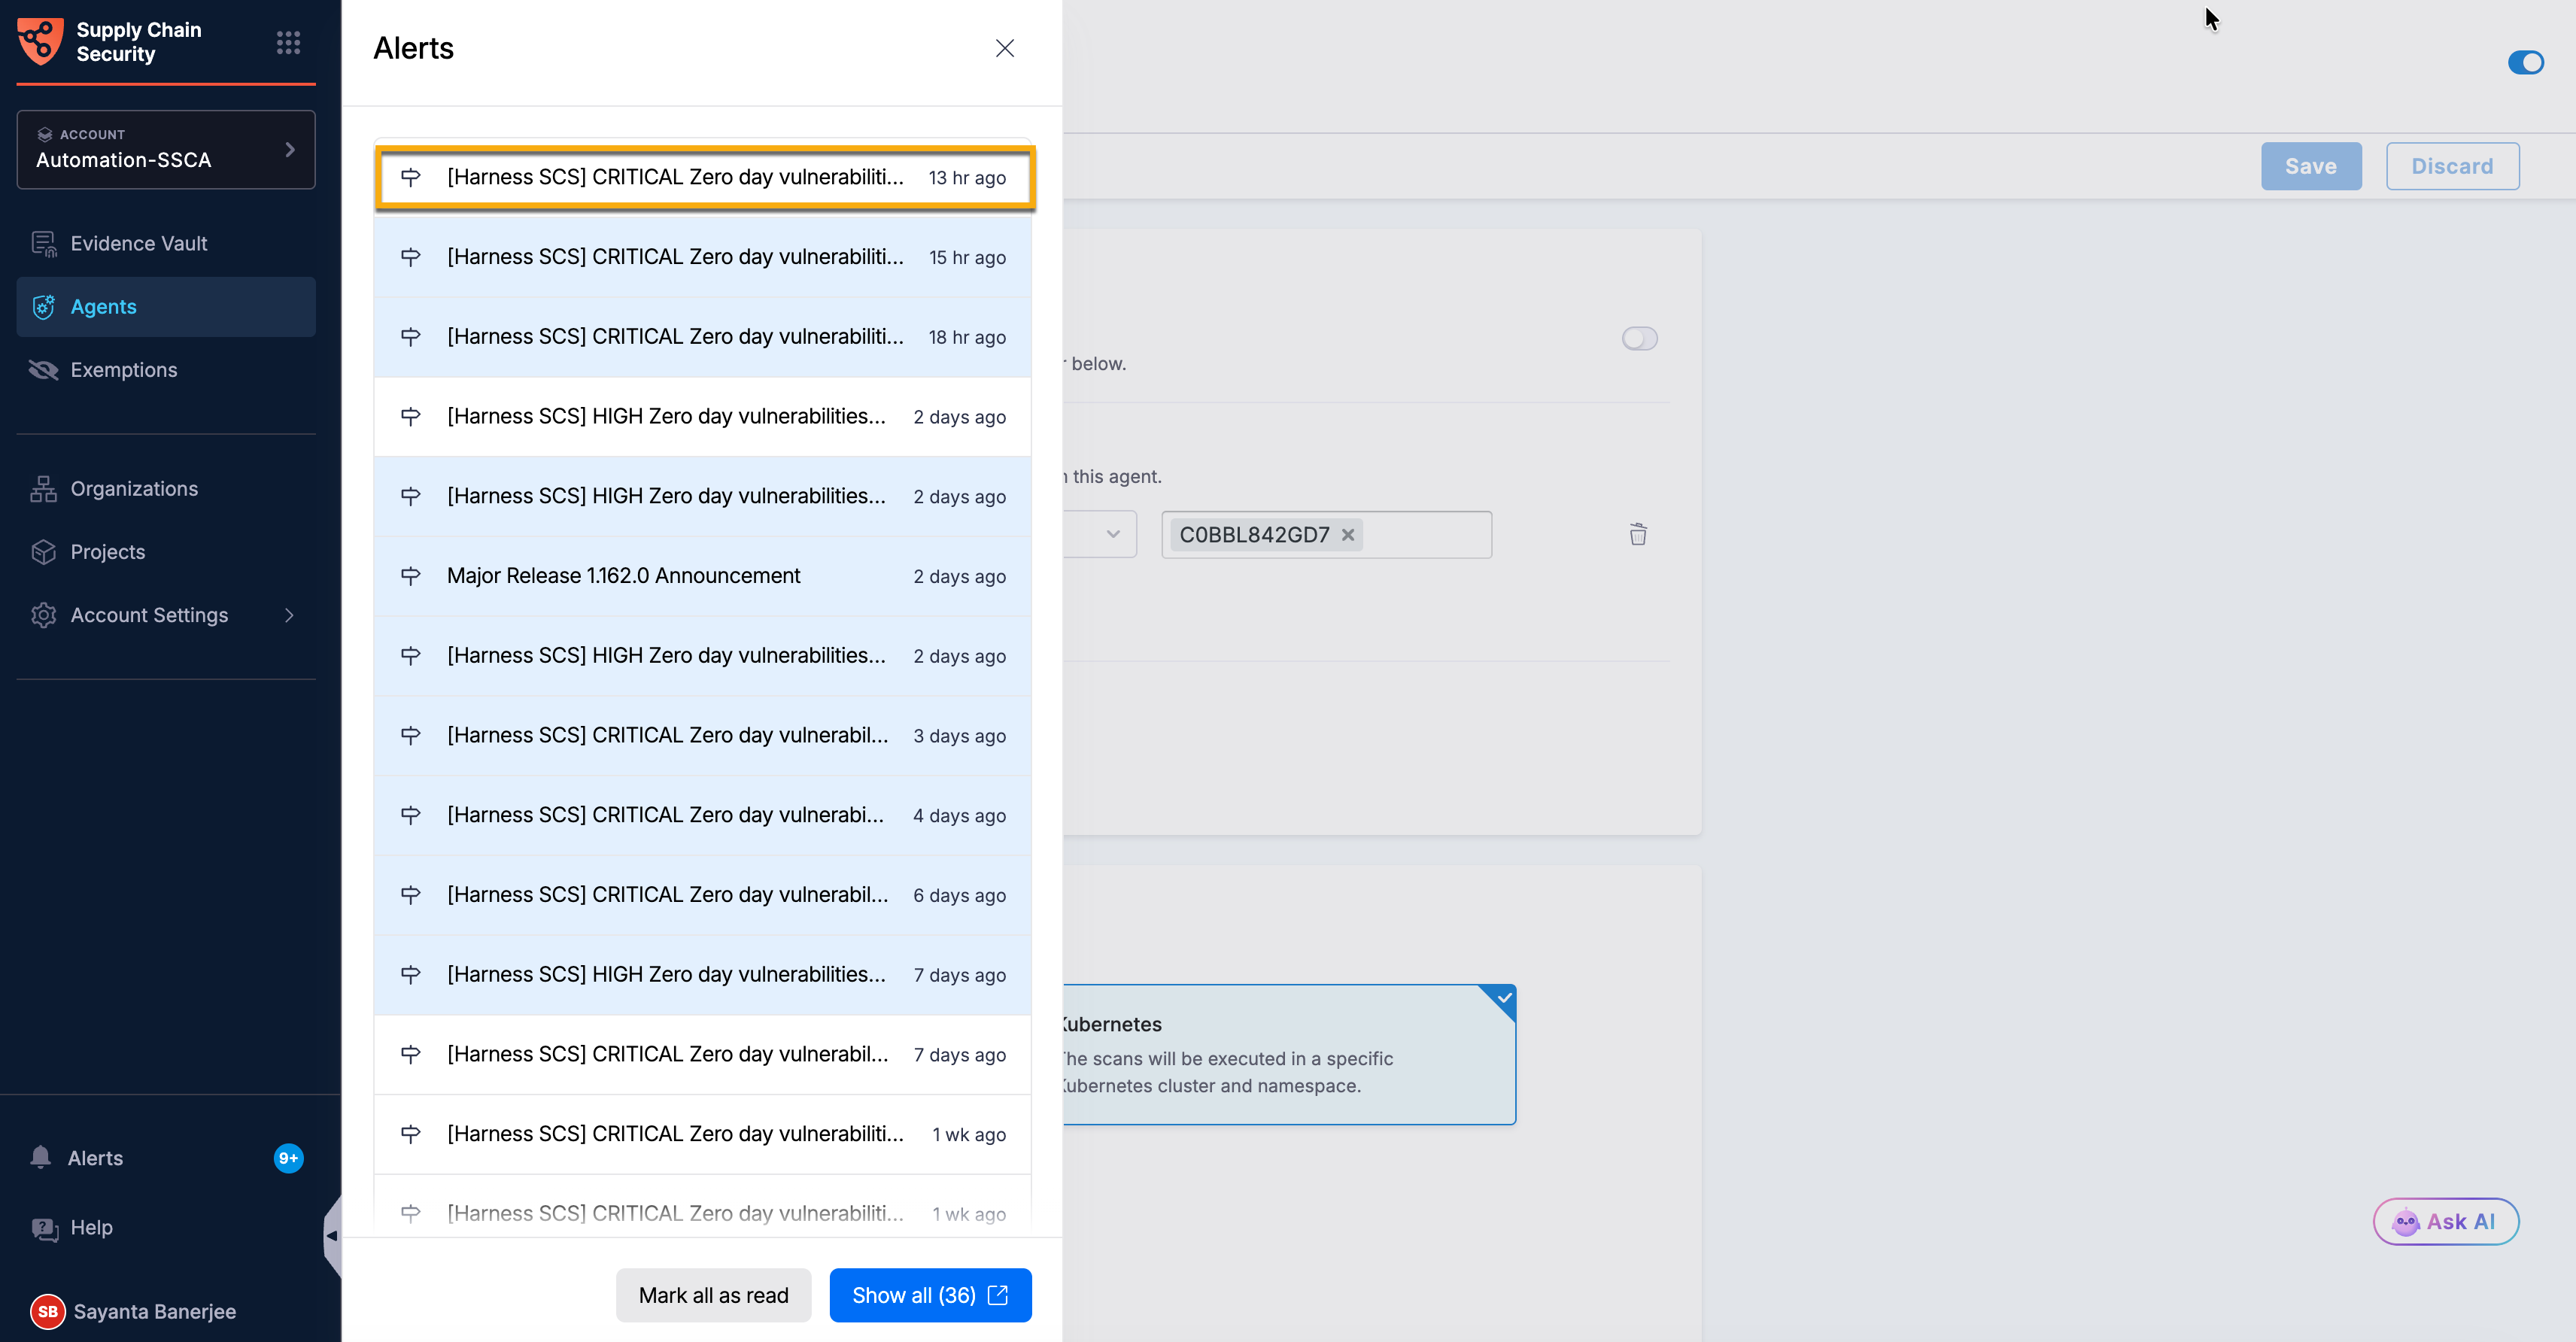Select the Kubernetes scan option card
The height and width of the screenshot is (1342, 2576).
1289,1054
